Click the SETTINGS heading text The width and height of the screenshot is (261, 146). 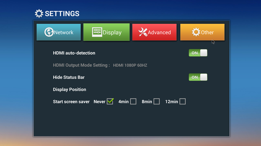pyautogui.click(x=62, y=14)
